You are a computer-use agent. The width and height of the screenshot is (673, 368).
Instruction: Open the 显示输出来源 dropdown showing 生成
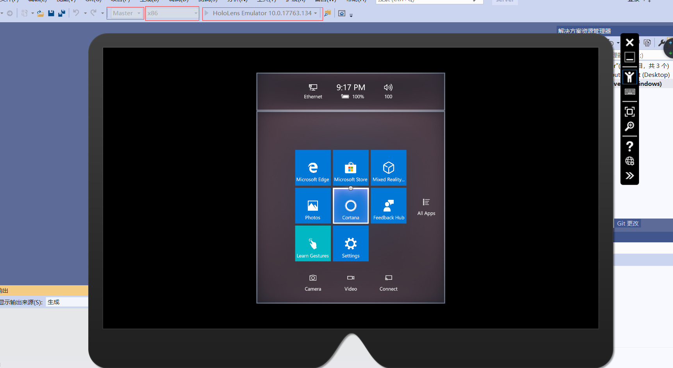67,302
